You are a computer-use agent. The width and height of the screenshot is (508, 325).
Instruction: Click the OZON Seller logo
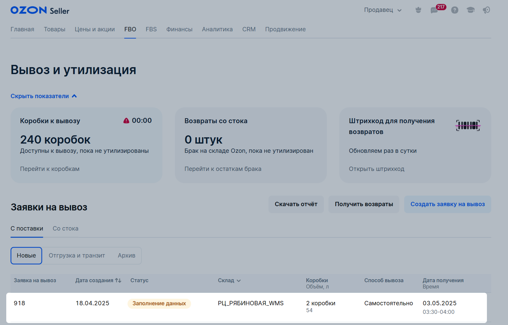pos(40,10)
